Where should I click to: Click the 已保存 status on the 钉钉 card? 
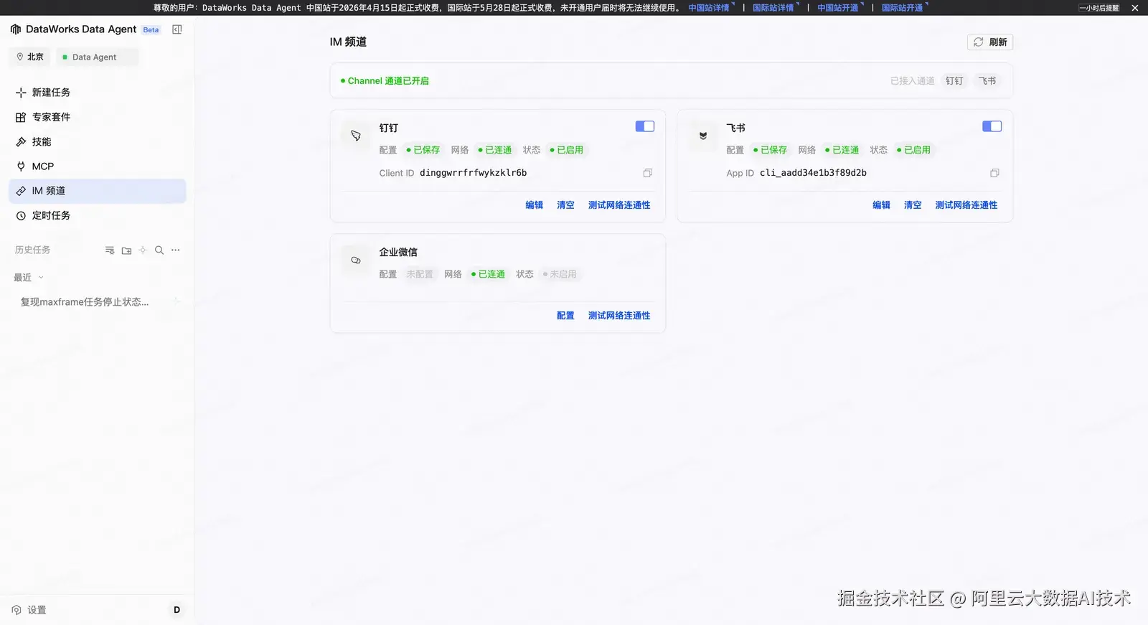coord(423,150)
